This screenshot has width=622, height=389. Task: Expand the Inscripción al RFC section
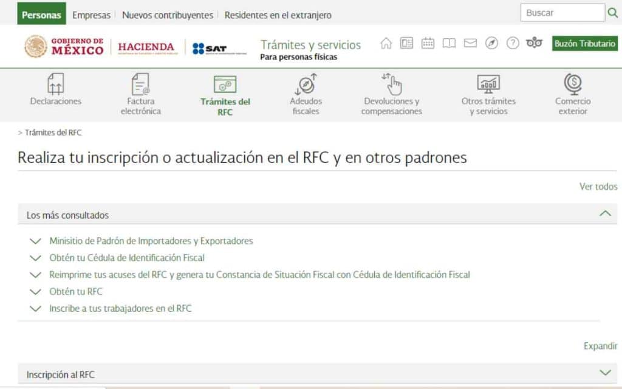coord(604,374)
